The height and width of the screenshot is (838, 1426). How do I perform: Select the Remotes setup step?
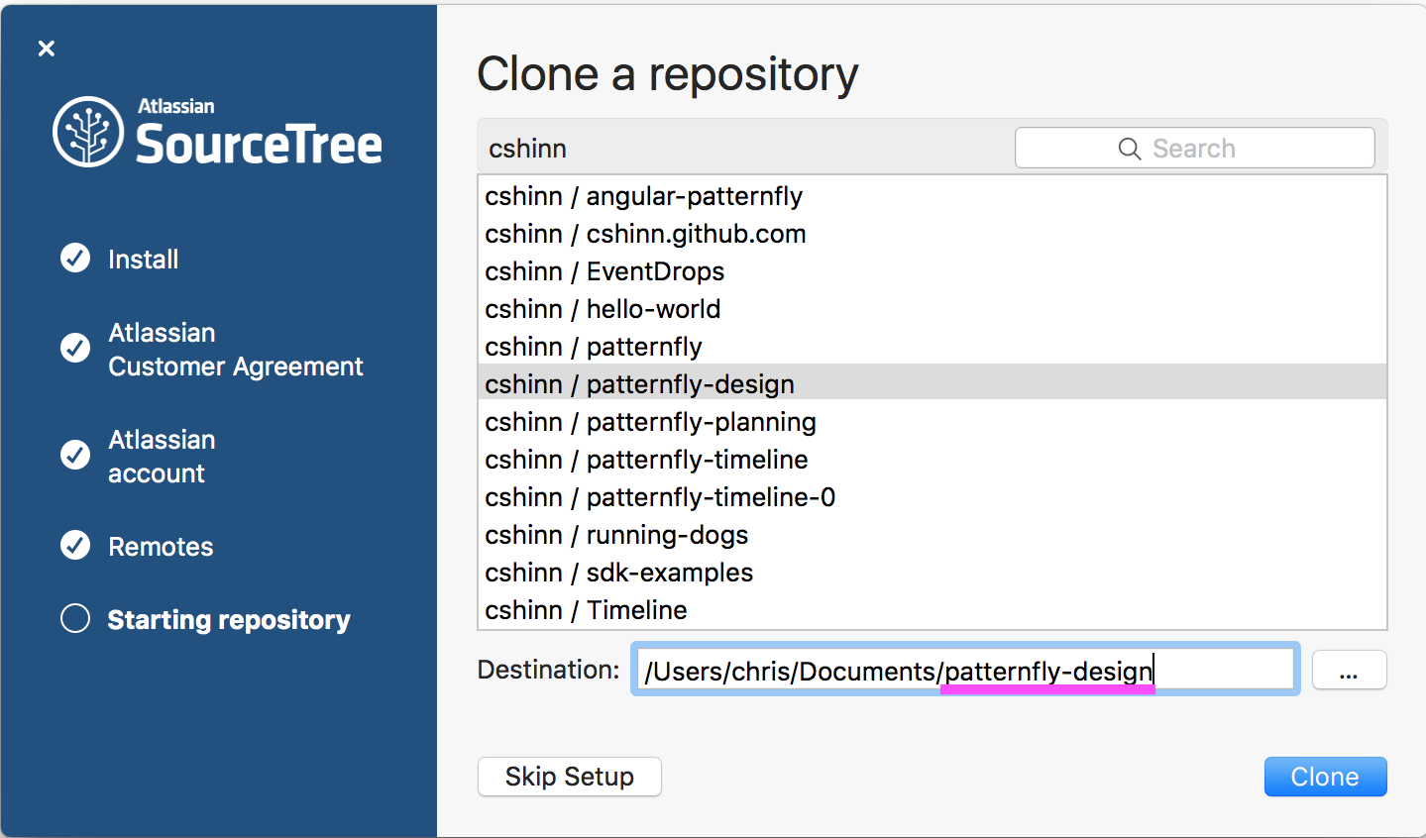click(x=160, y=546)
